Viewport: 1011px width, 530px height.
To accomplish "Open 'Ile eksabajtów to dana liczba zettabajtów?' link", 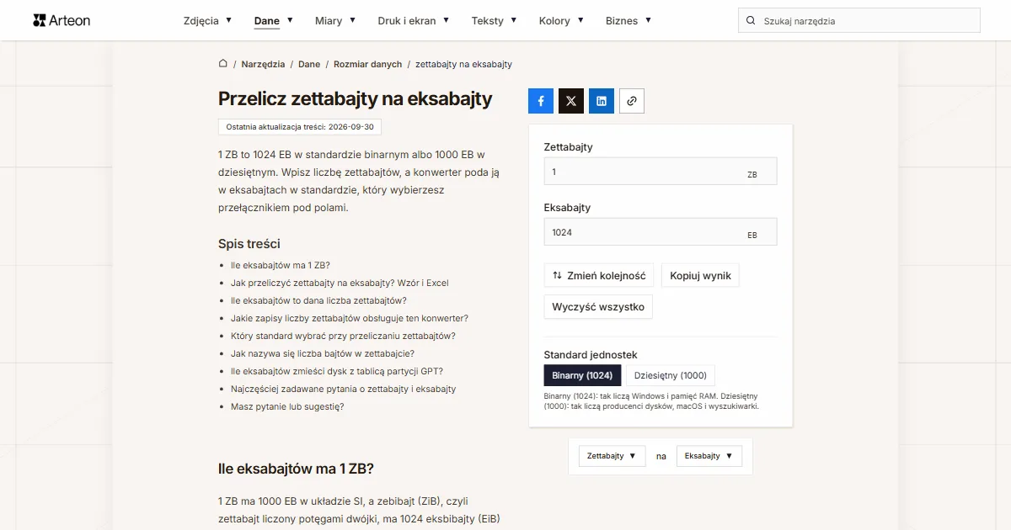I will [x=318, y=300].
